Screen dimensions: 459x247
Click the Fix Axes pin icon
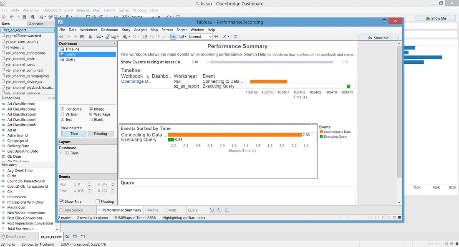(x=216, y=37)
